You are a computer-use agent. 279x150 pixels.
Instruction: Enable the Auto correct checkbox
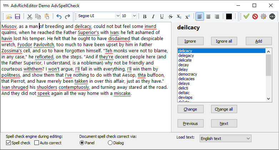(x=37, y=143)
